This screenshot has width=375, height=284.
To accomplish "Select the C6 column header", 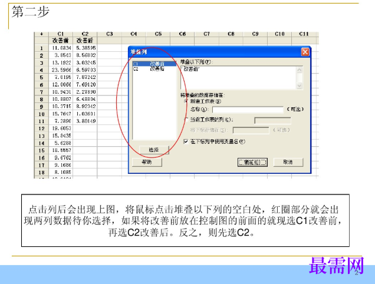I will [182, 34].
